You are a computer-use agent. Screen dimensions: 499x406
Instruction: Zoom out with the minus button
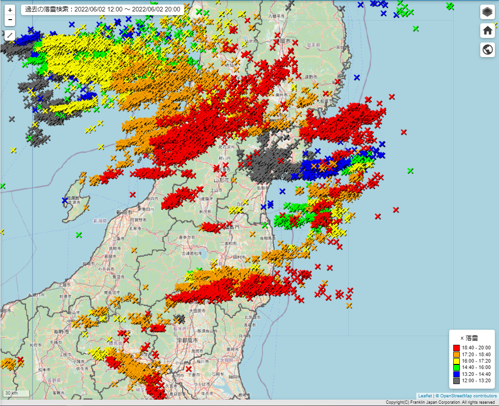click(10, 20)
